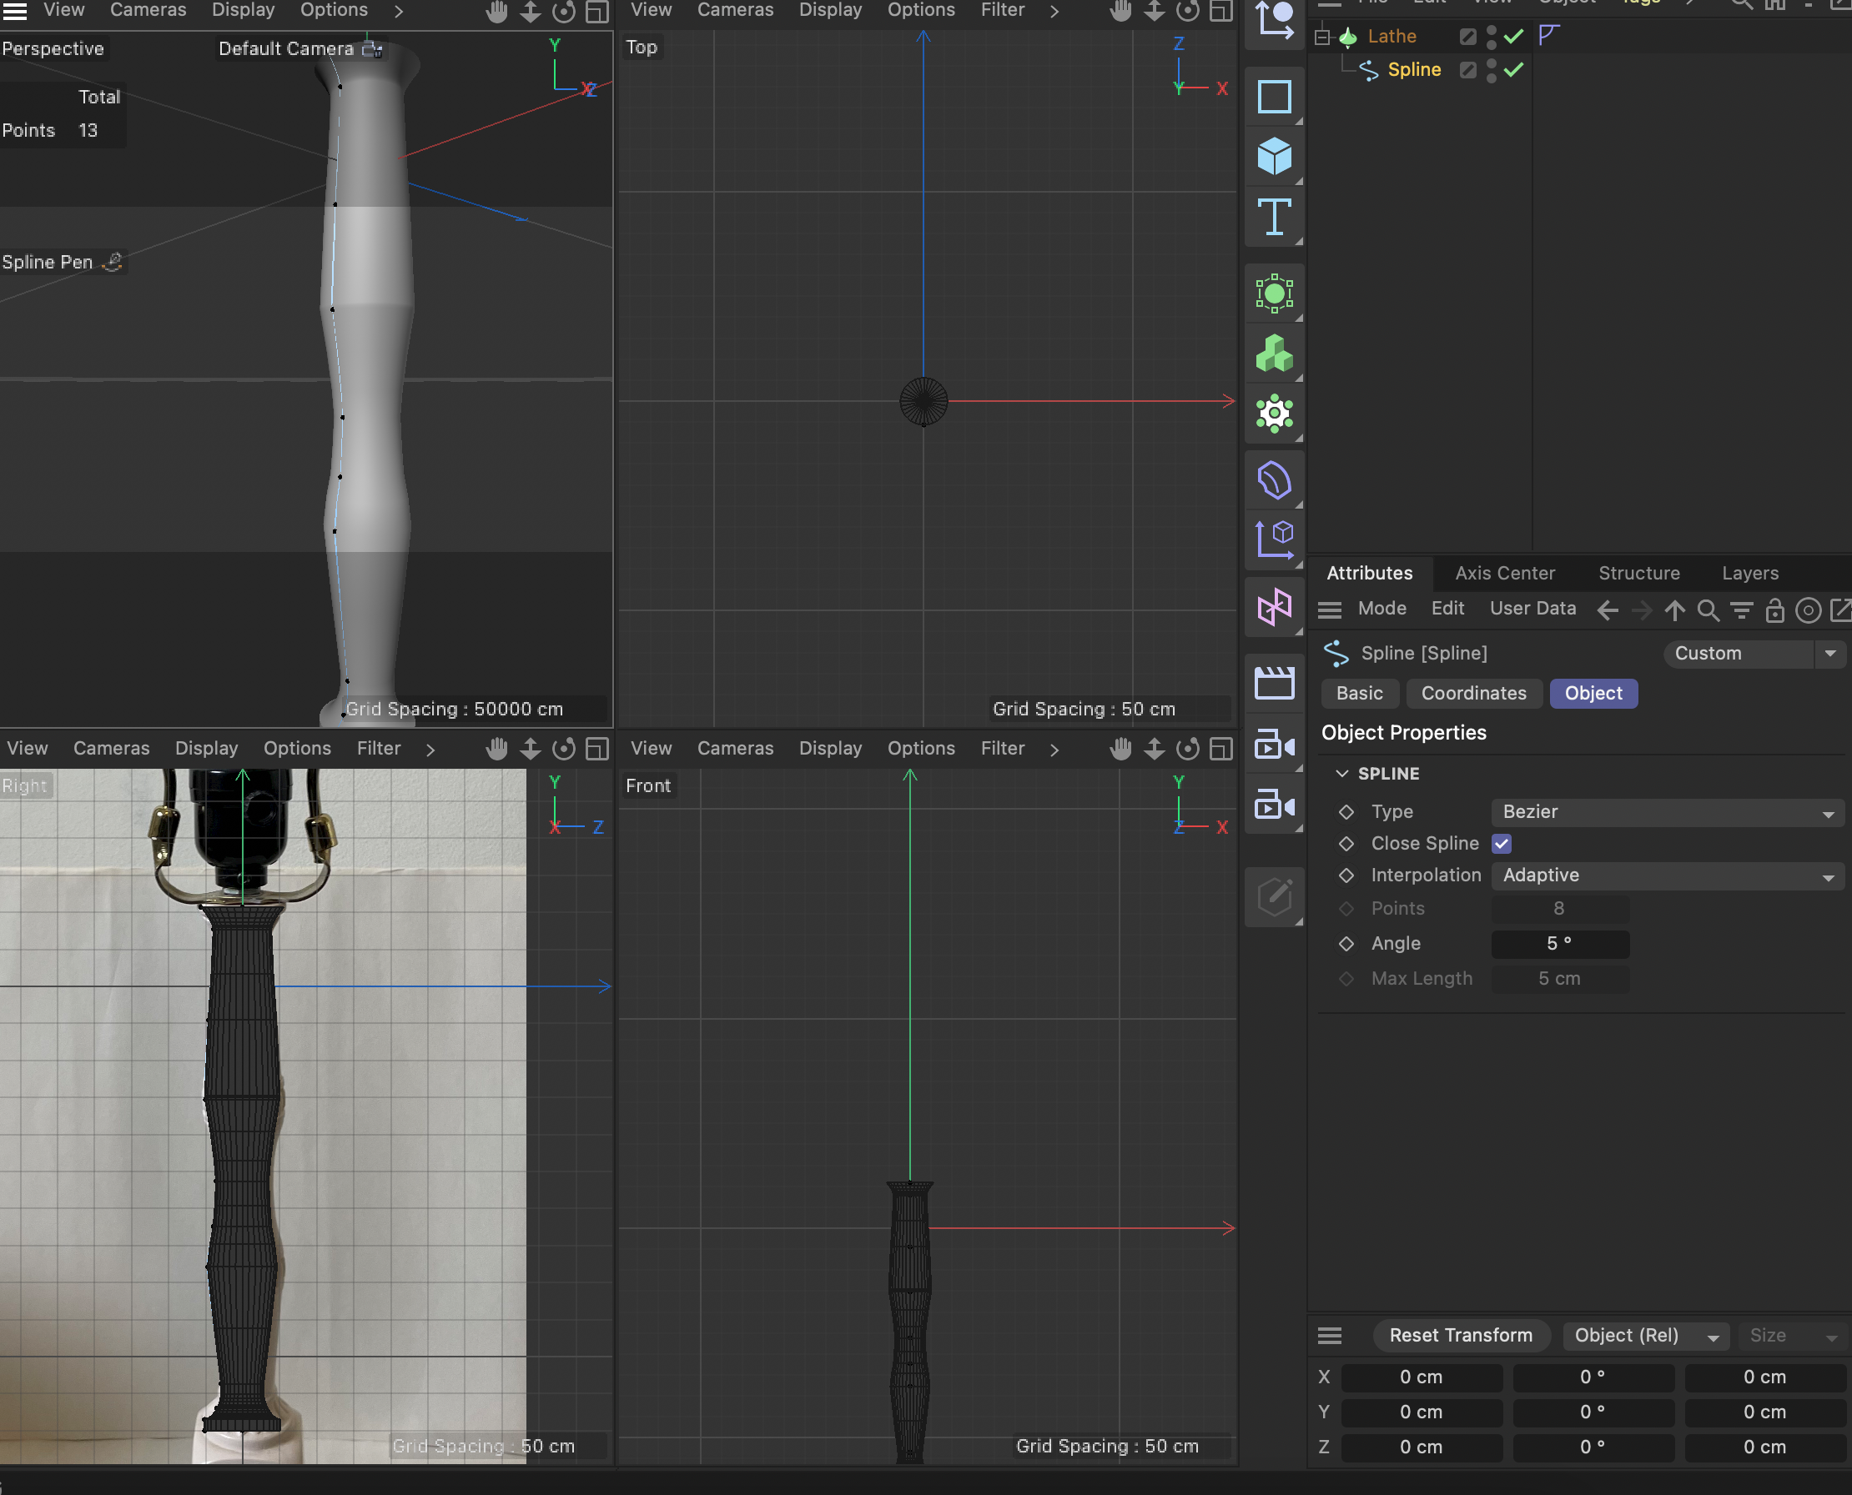Screen dimensions: 1852x1495
Task: Click the X position input field
Action: coord(1422,1376)
